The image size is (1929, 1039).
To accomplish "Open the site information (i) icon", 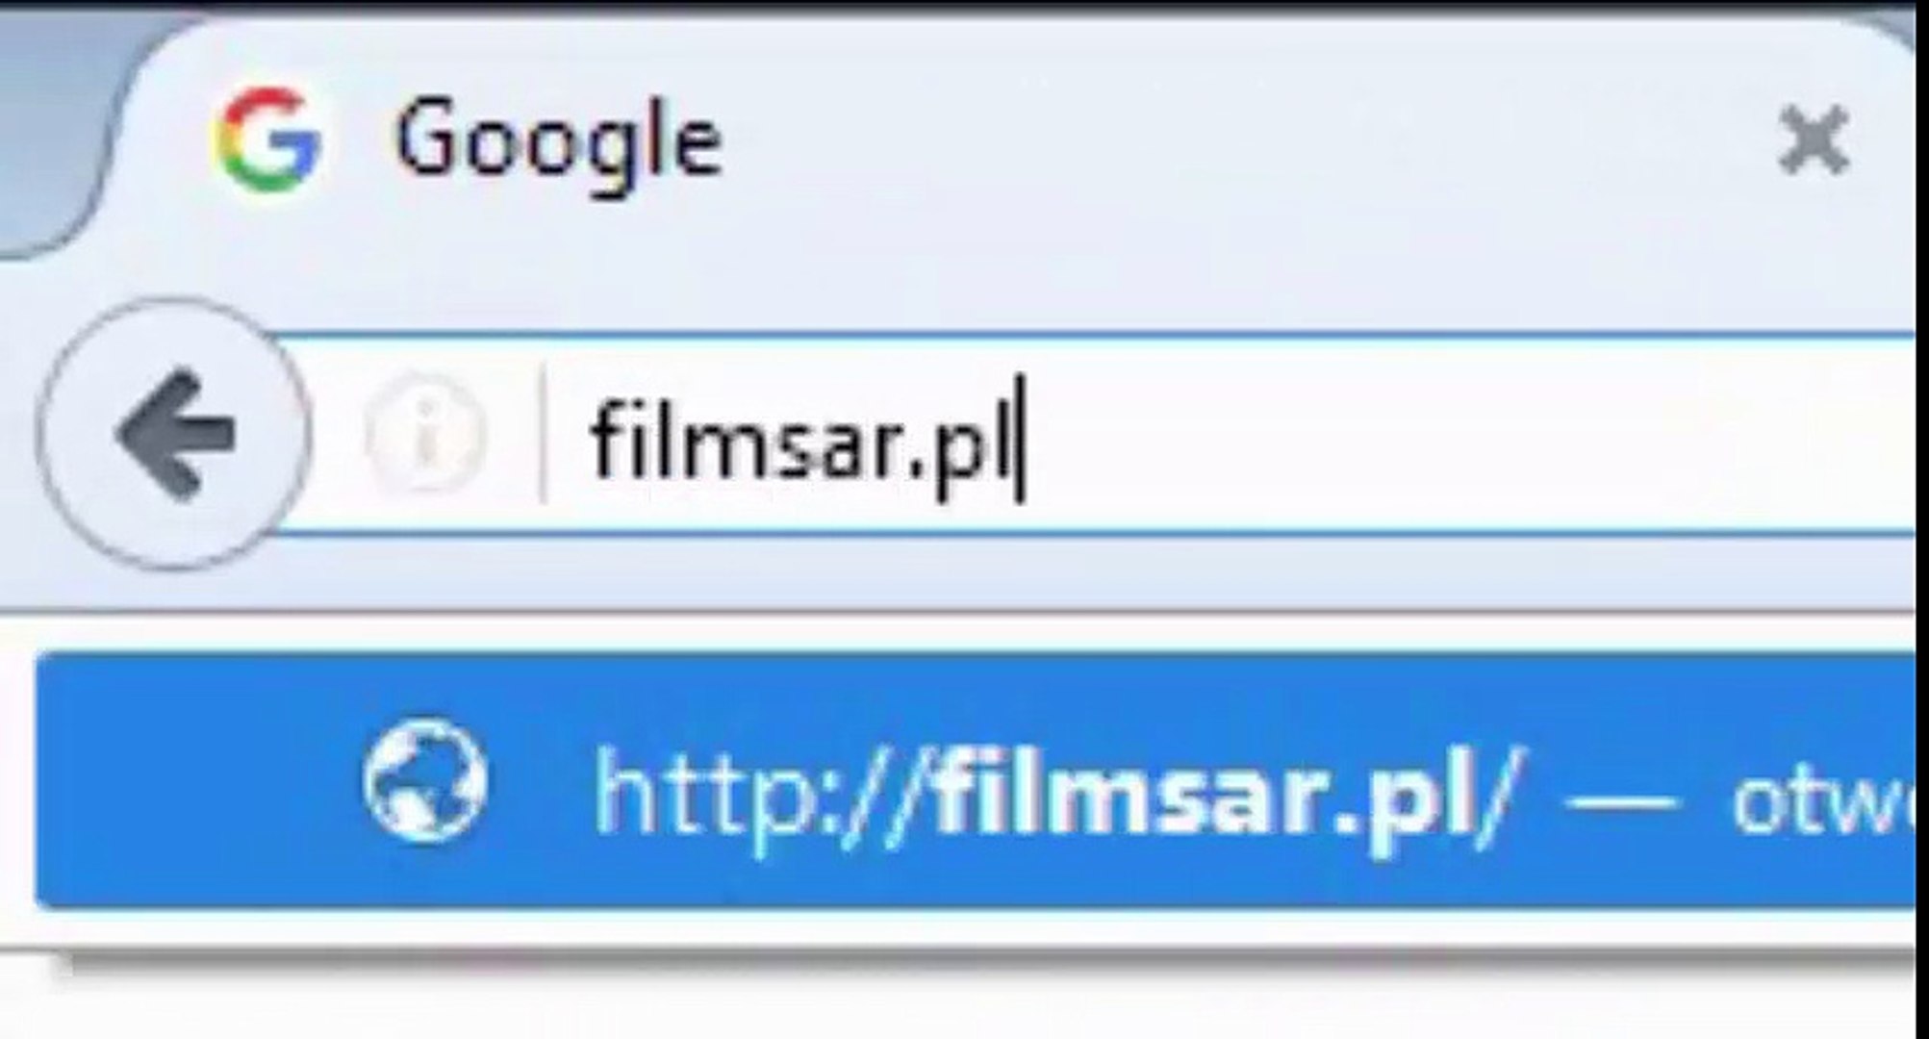I will (x=424, y=435).
